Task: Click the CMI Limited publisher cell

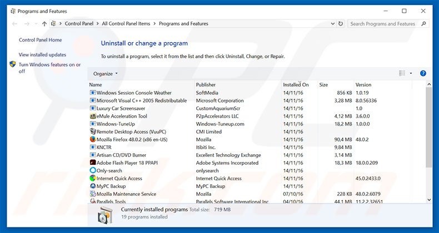Action: point(208,131)
